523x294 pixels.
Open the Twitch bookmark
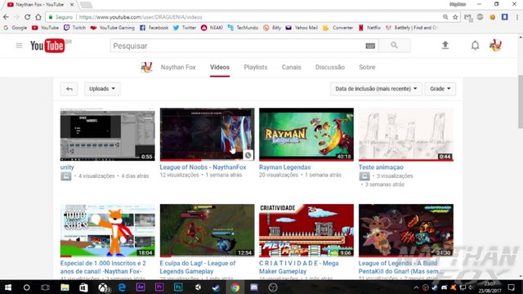74,28
